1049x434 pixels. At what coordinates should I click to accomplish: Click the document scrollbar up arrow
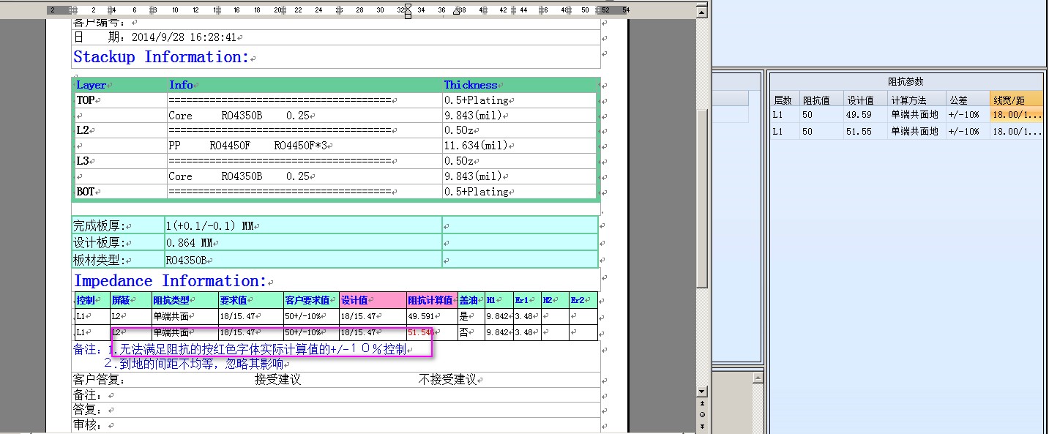(702, 11)
